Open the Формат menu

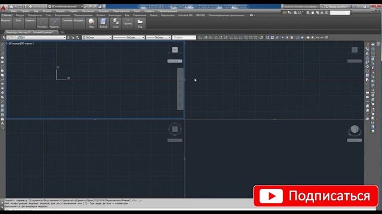(60, 11)
